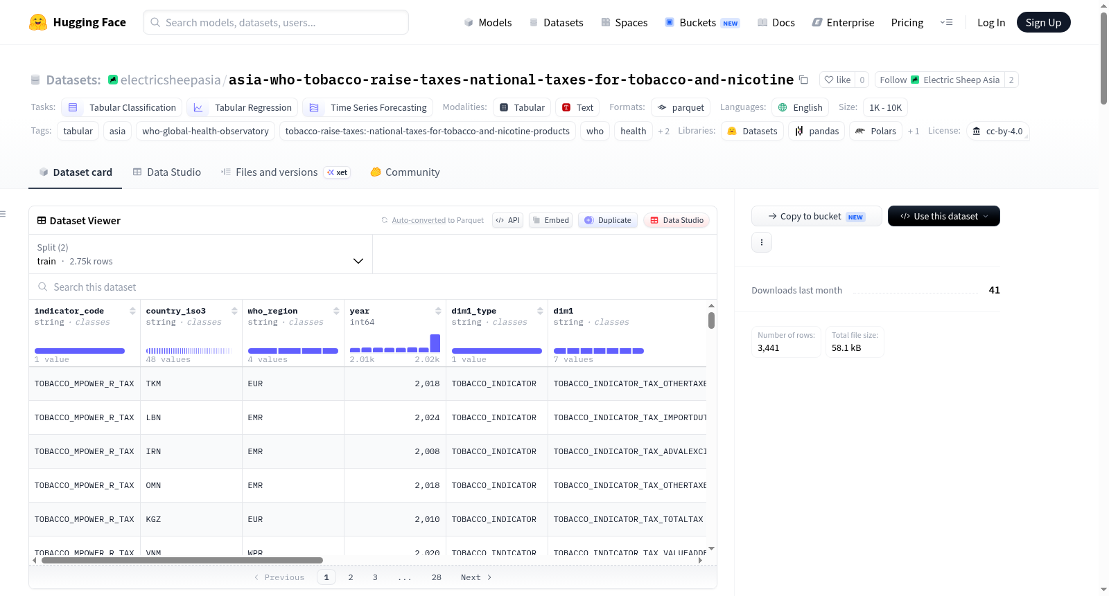The image size is (1109, 596).
Task: Sort the dim1_type column
Action: coord(540,311)
